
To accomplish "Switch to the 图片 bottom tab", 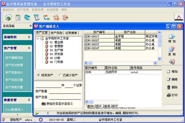I will [99, 107].
